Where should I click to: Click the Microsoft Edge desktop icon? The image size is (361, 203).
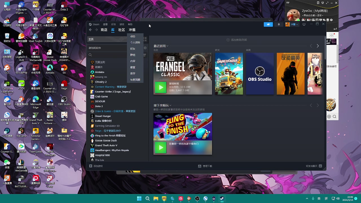36,102
